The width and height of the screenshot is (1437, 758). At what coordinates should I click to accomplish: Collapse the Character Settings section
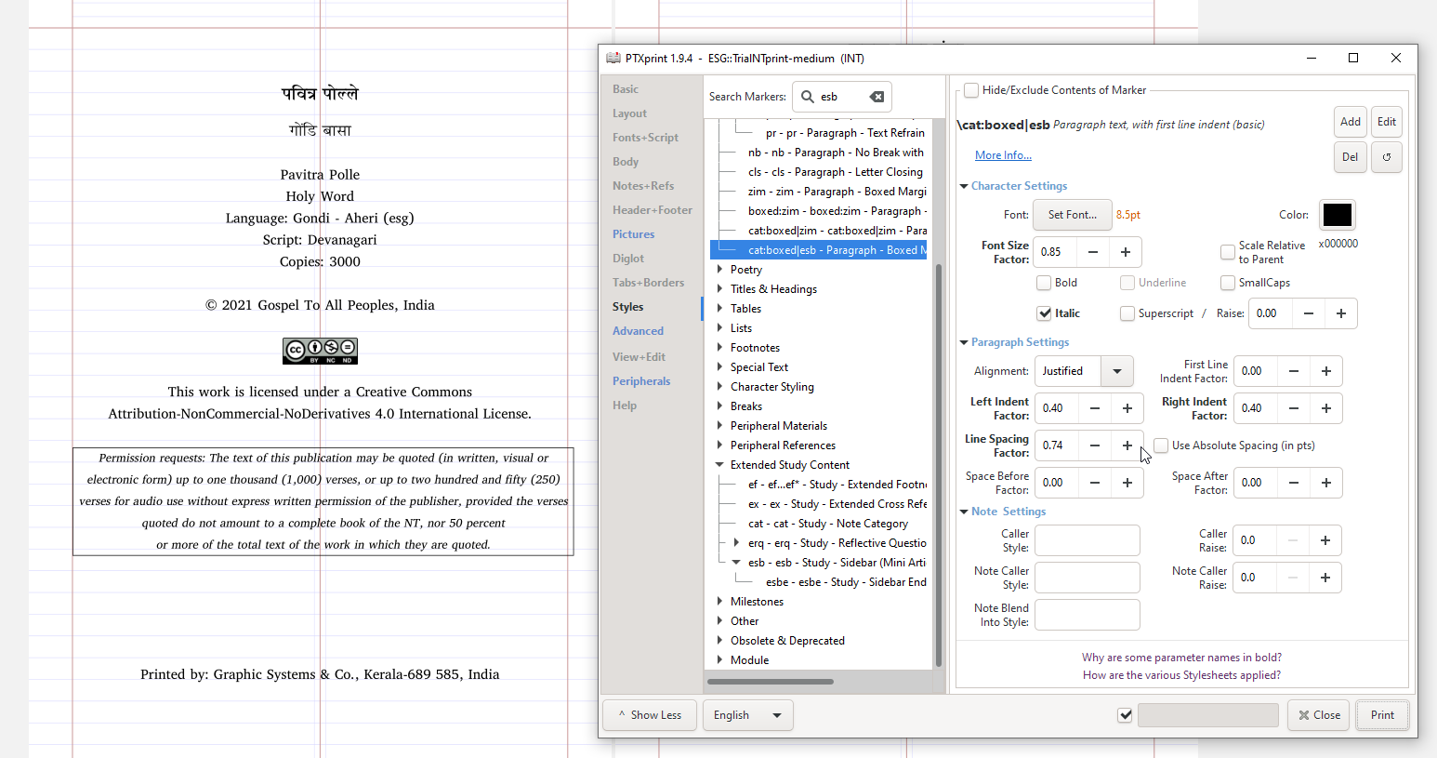[964, 185]
